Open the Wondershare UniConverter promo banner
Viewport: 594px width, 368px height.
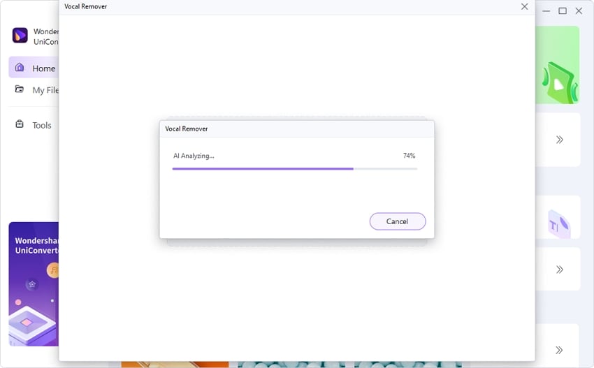click(34, 284)
